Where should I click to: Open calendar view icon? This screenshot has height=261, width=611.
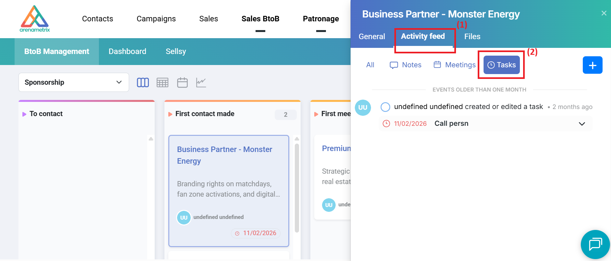[182, 82]
